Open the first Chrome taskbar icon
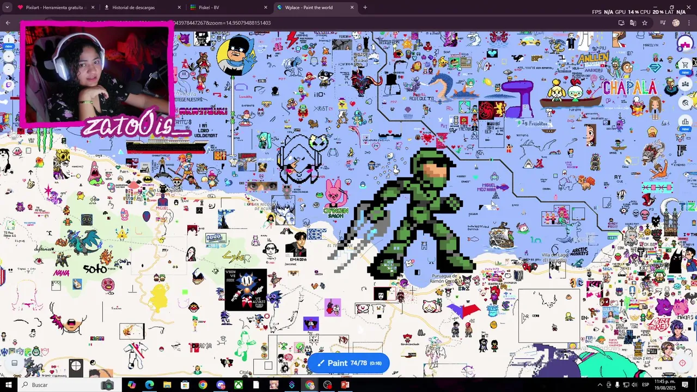Image resolution: width=697 pixels, height=392 pixels. coord(203,385)
